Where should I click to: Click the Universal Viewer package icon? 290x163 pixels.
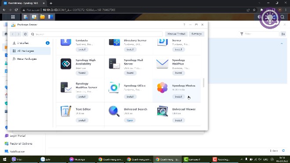[x=162, y=111]
